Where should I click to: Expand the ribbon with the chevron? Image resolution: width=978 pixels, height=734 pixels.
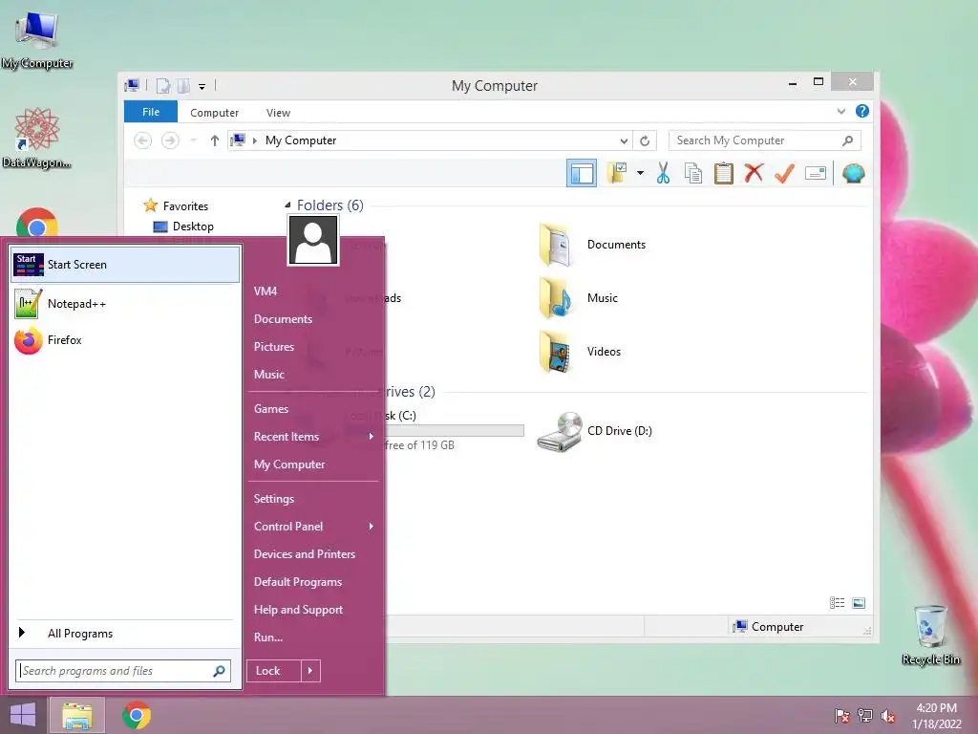[x=840, y=111]
